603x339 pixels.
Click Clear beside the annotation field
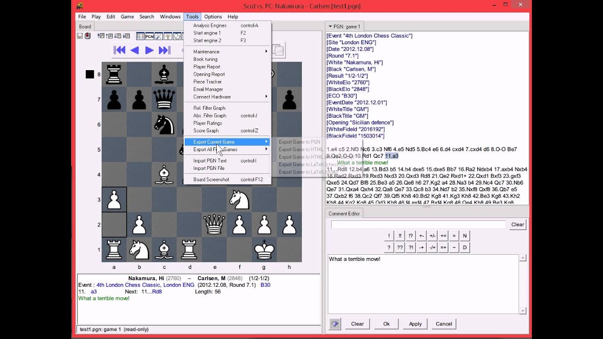pos(517,225)
